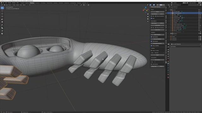Switch to material preview shading

tap(163, 5)
